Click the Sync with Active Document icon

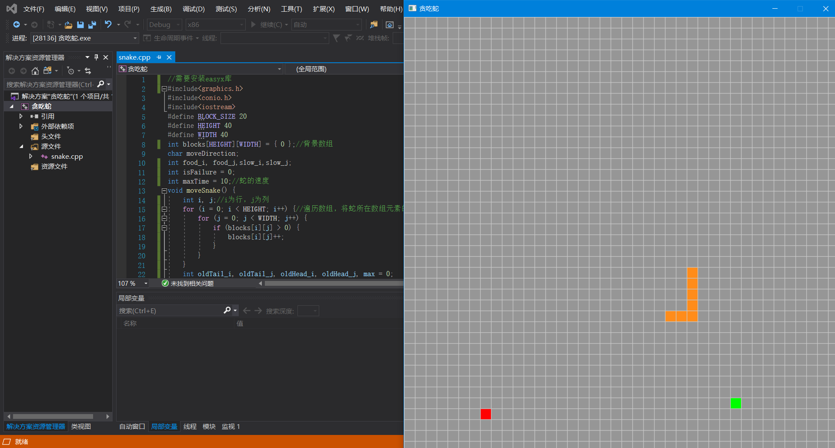pyautogui.click(x=88, y=71)
